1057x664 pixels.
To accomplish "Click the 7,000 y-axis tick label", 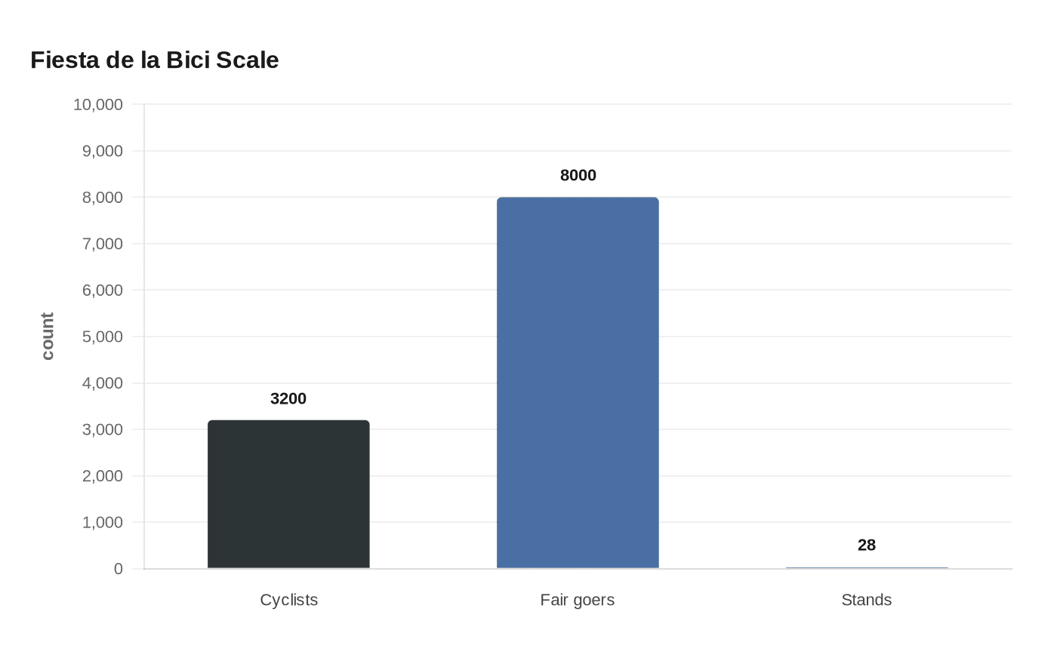I will pyautogui.click(x=103, y=244).
